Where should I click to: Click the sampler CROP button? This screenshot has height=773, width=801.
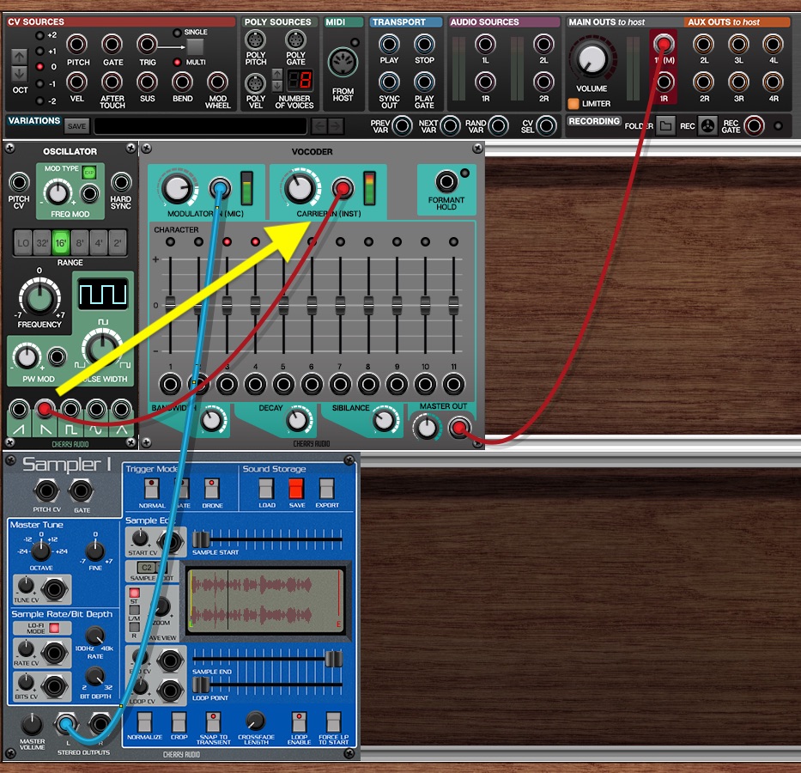click(179, 722)
